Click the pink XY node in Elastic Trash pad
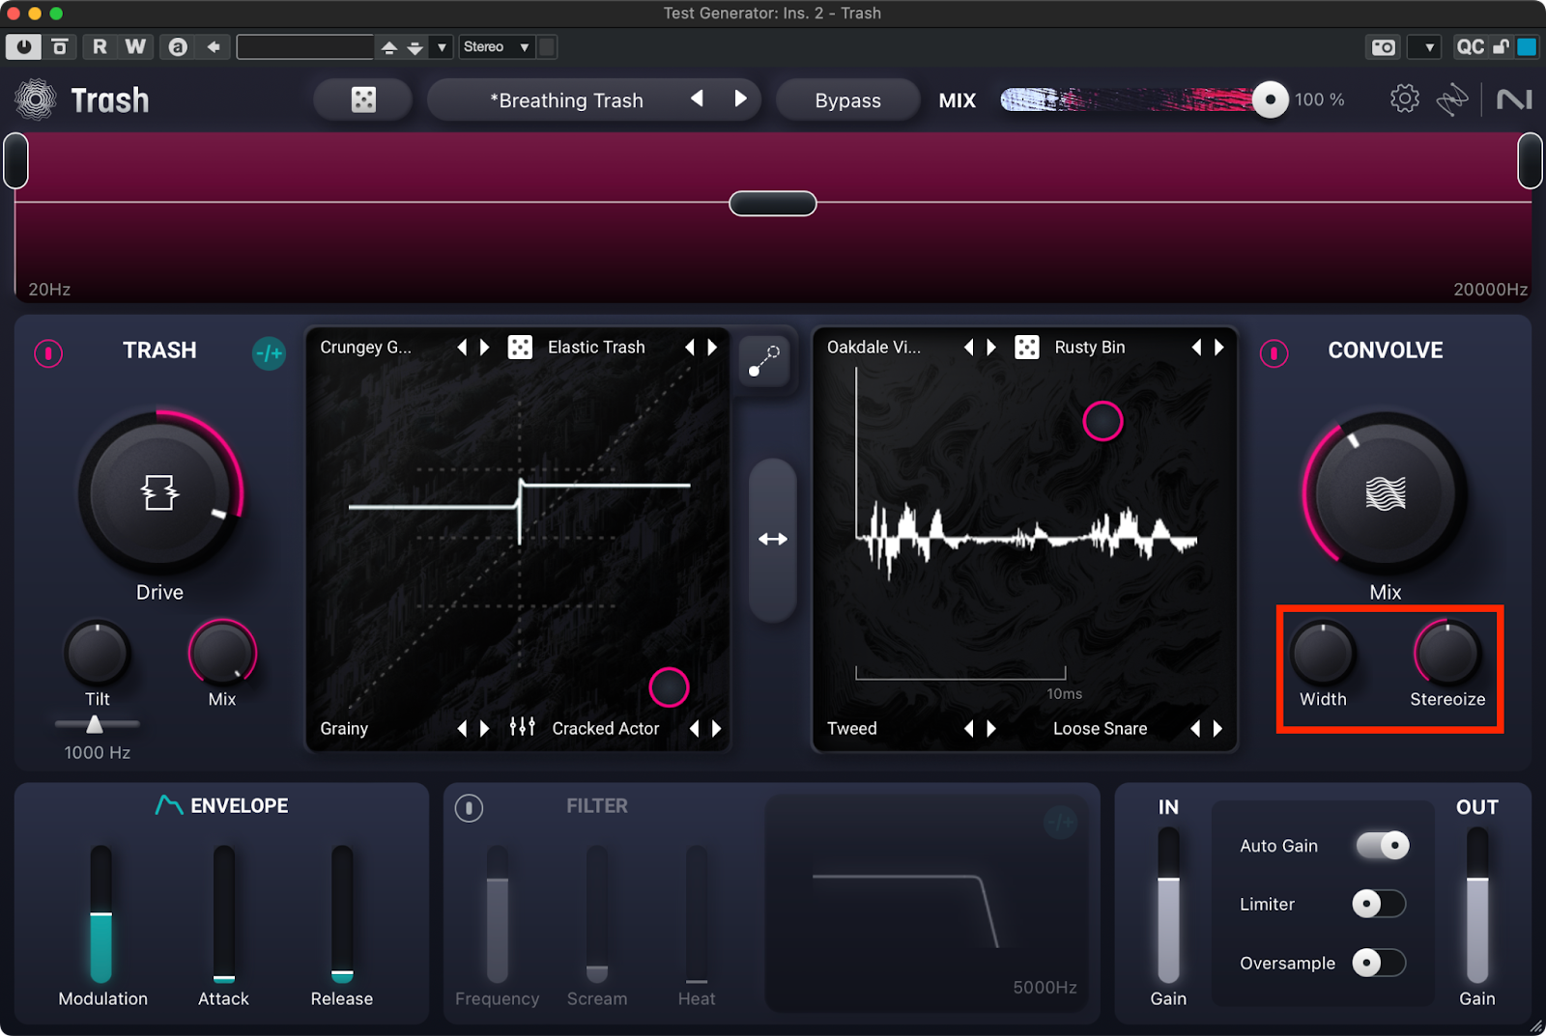Image resolution: width=1546 pixels, height=1036 pixels. point(669,687)
